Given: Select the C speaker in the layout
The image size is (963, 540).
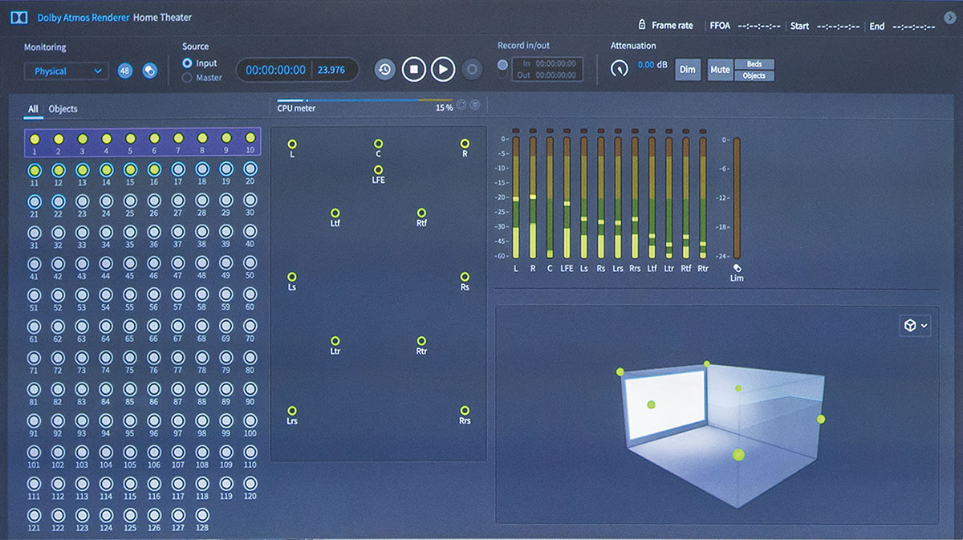Looking at the screenshot, I should 378,144.
